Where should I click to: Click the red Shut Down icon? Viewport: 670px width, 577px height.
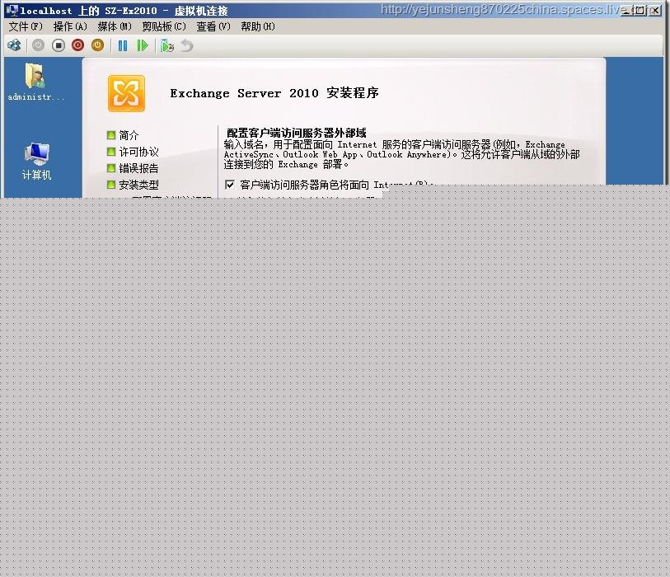(77, 45)
